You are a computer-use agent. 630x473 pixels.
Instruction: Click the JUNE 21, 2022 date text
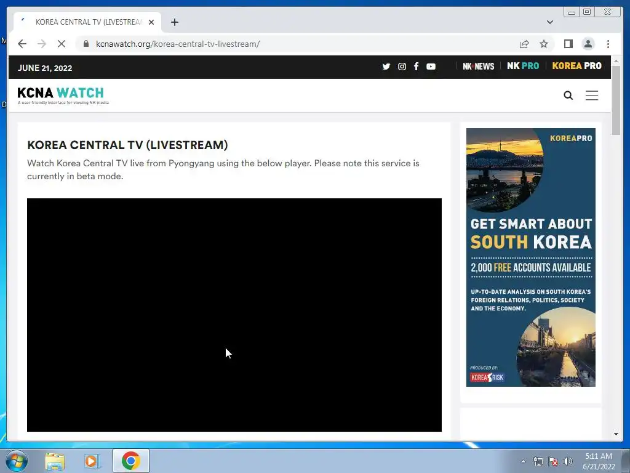coord(45,68)
